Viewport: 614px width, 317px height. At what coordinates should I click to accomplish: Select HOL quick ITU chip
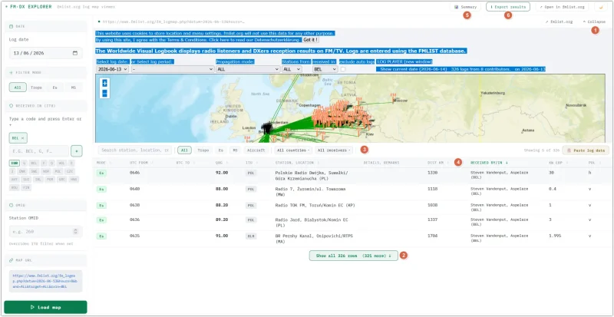pyautogui.click(x=62, y=163)
